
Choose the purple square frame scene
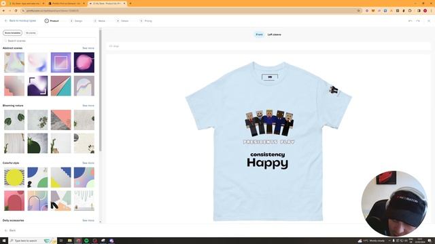60,62
